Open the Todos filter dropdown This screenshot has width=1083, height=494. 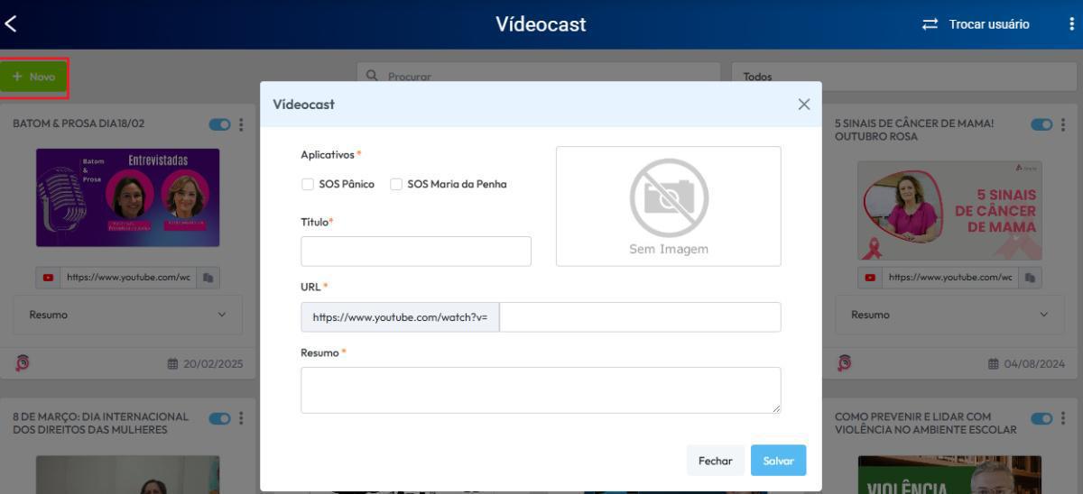point(906,77)
